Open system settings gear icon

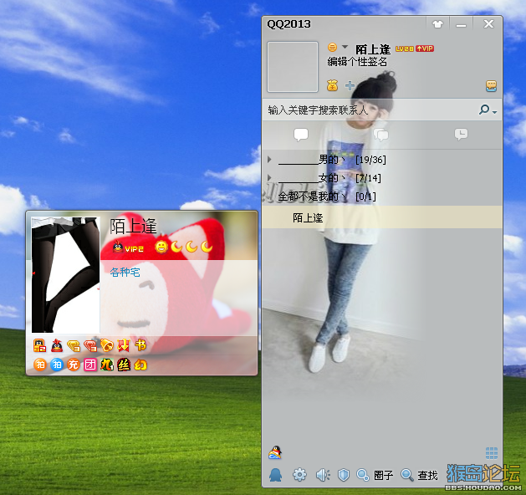click(x=299, y=475)
